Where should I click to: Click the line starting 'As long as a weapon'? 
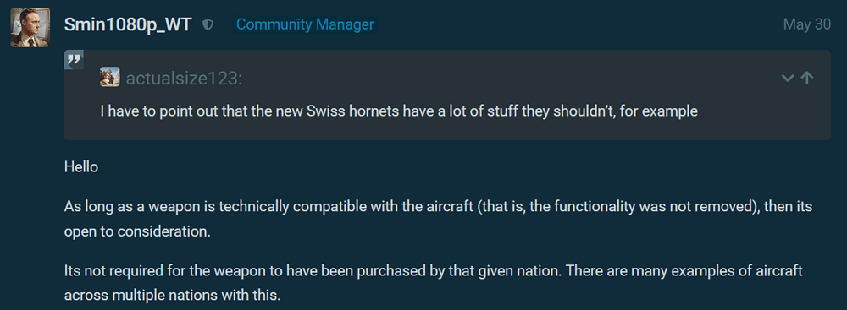(x=438, y=206)
